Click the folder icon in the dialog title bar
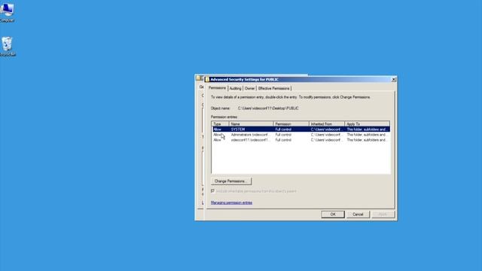The width and height of the screenshot is (482, 271). coord(207,79)
